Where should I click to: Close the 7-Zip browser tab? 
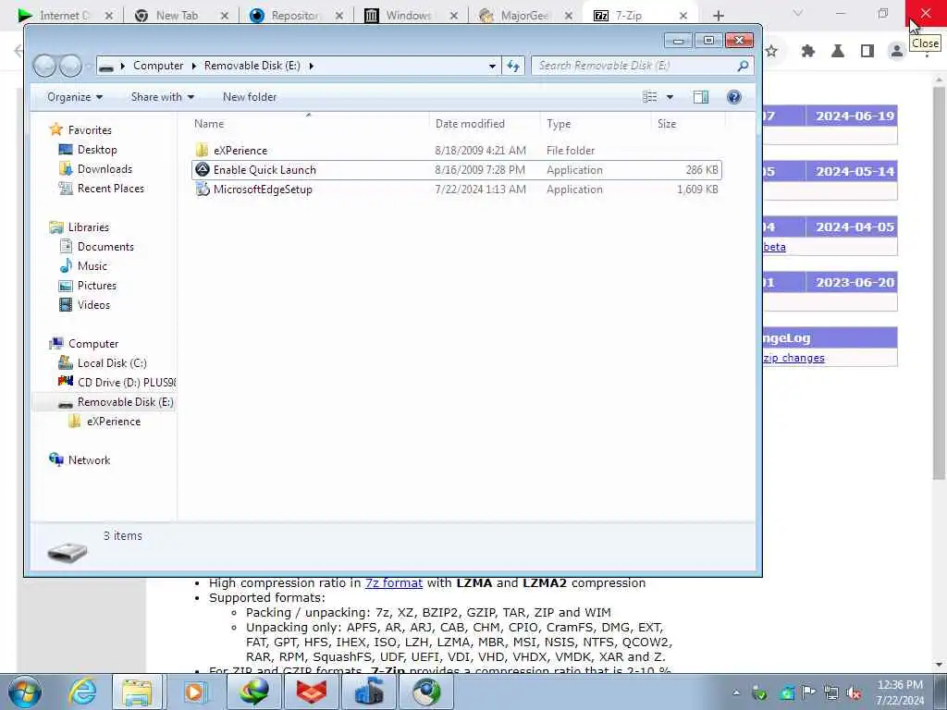point(683,16)
